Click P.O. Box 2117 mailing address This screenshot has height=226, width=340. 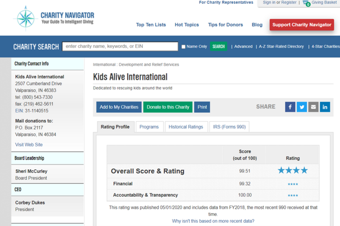pyautogui.click(x=29, y=128)
